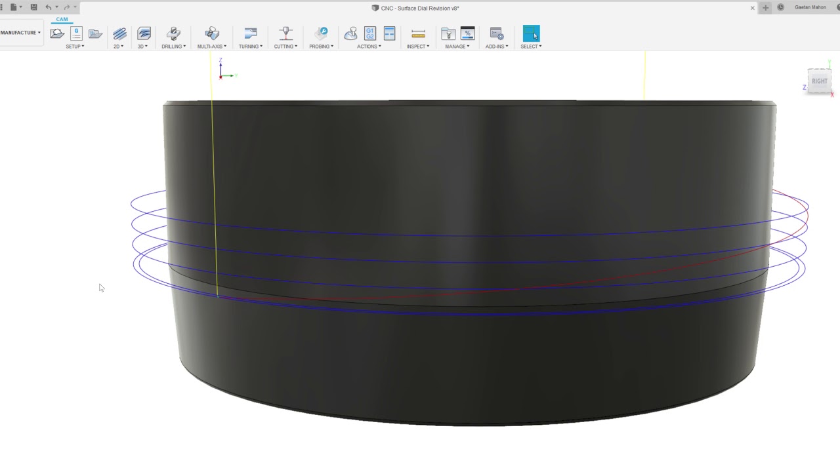This screenshot has width=840, height=472.
Task: Open the job status clock icon
Action: click(780, 7)
